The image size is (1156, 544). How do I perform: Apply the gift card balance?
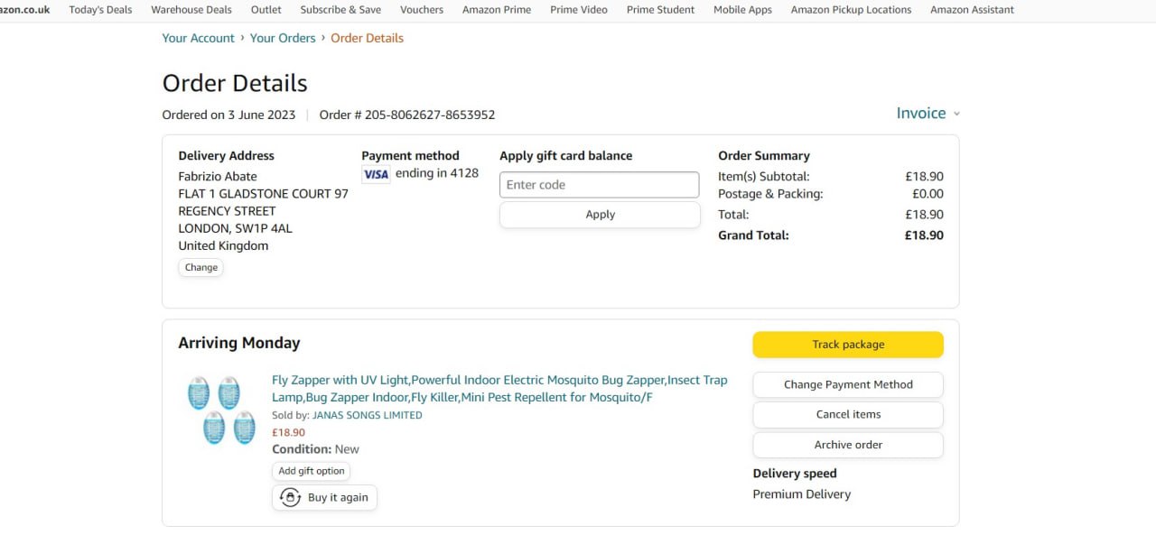[x=599, y=215]
